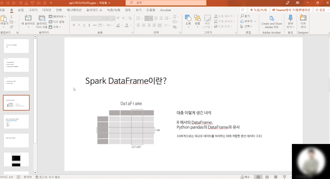Clear all text formatting
The height and width of the screenshot is (179, 330).
click(130, 18)
